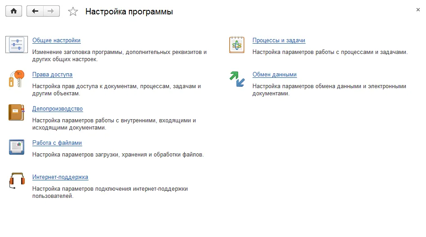426x237 pixels.
Task: Click the Home button
Action: pyautogui.click(x=13, y=11)
